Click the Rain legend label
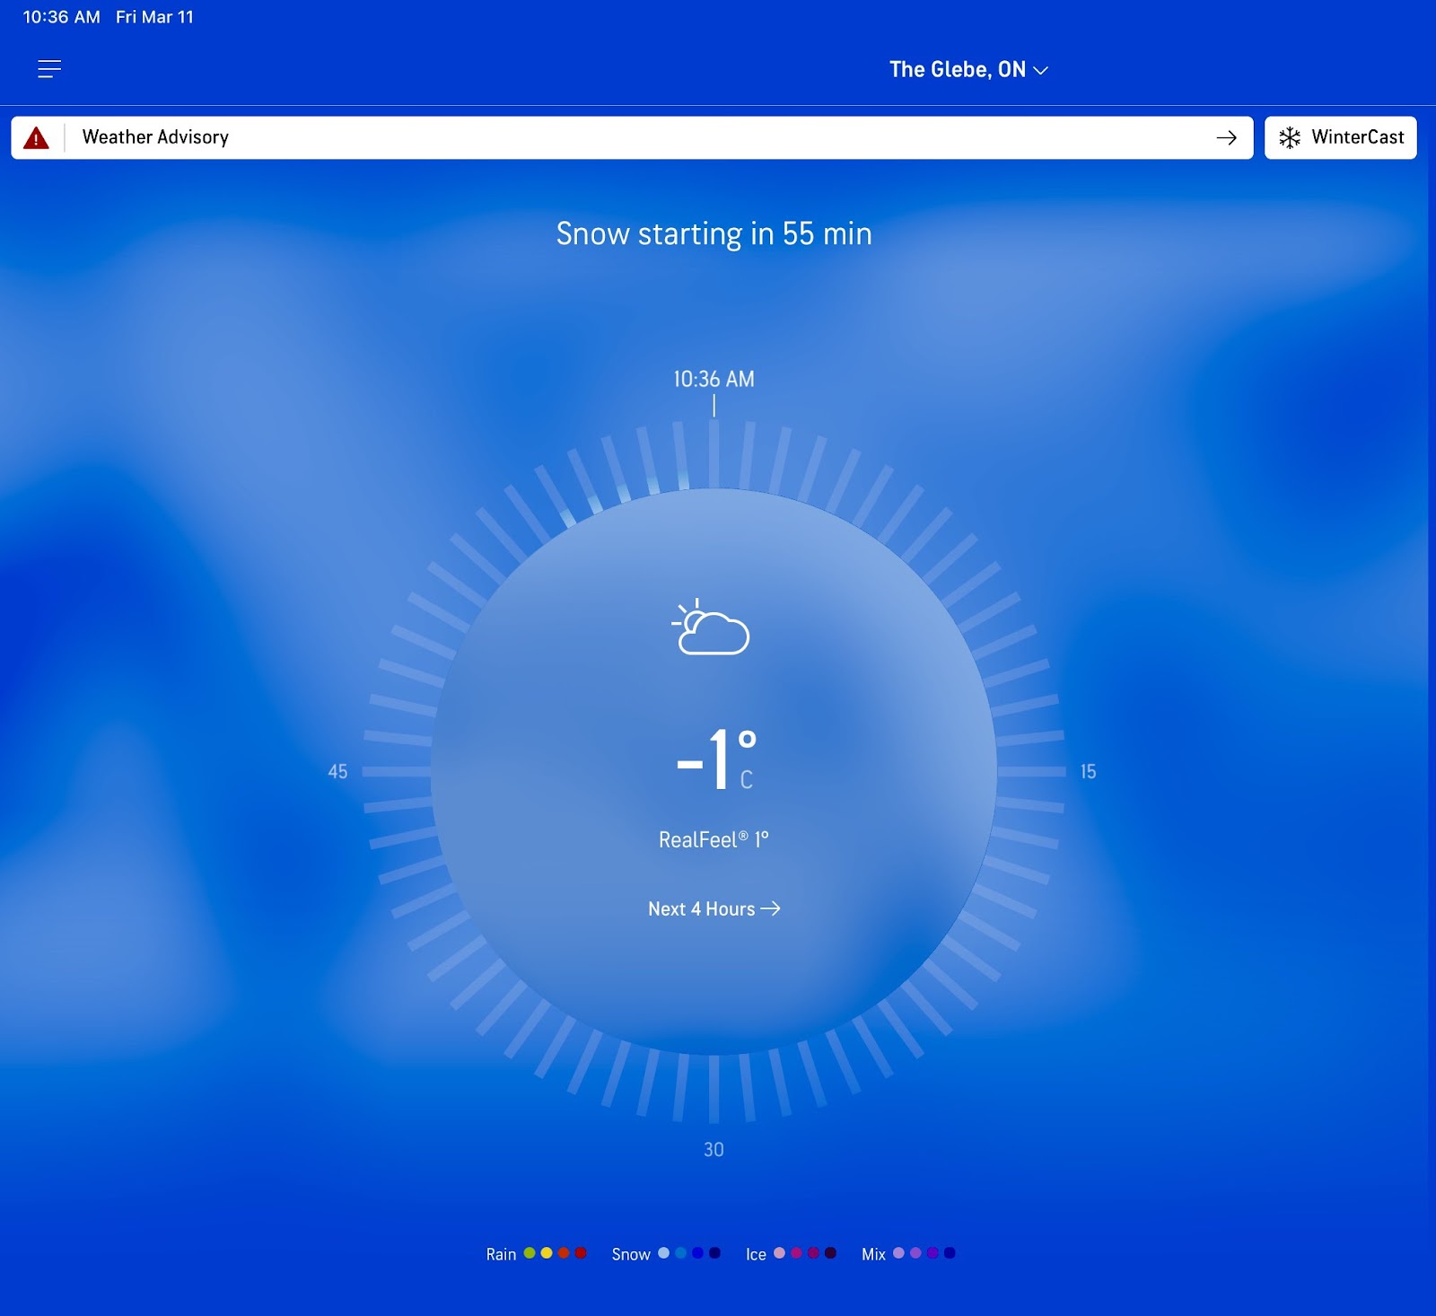1436x1316 pixels. click(501, 1254)
